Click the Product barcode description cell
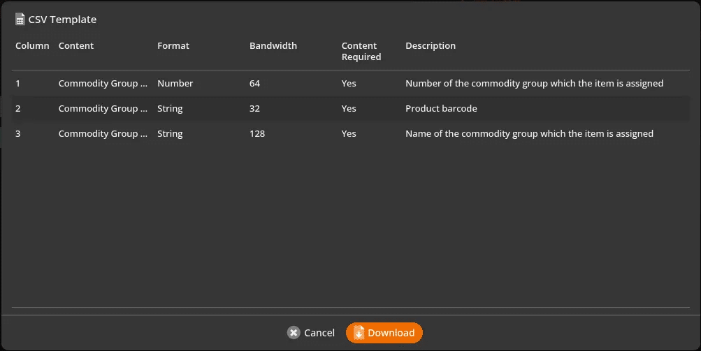 (x=441, y=109)
